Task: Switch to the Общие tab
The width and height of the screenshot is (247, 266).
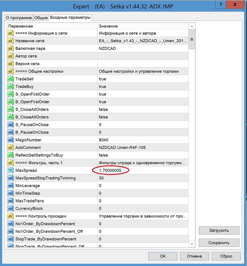Action: [41, 18]
